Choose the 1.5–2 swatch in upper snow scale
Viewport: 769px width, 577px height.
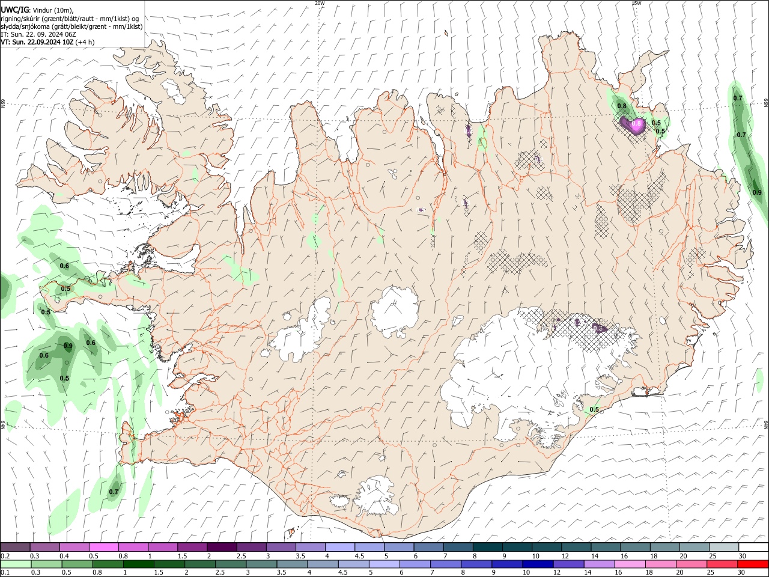(192, 548)
